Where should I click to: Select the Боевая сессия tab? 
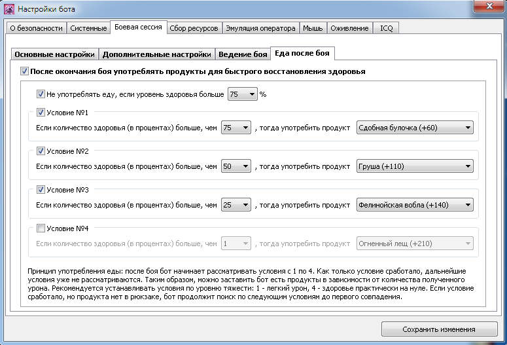point(139,27)
